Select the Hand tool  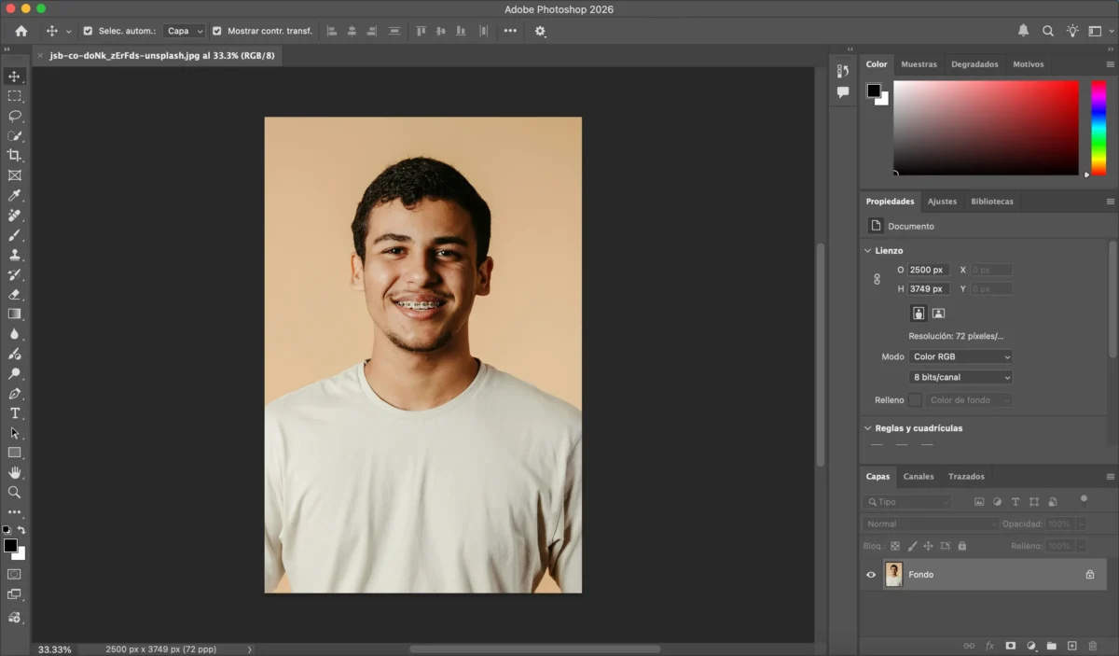coord(14,472)
